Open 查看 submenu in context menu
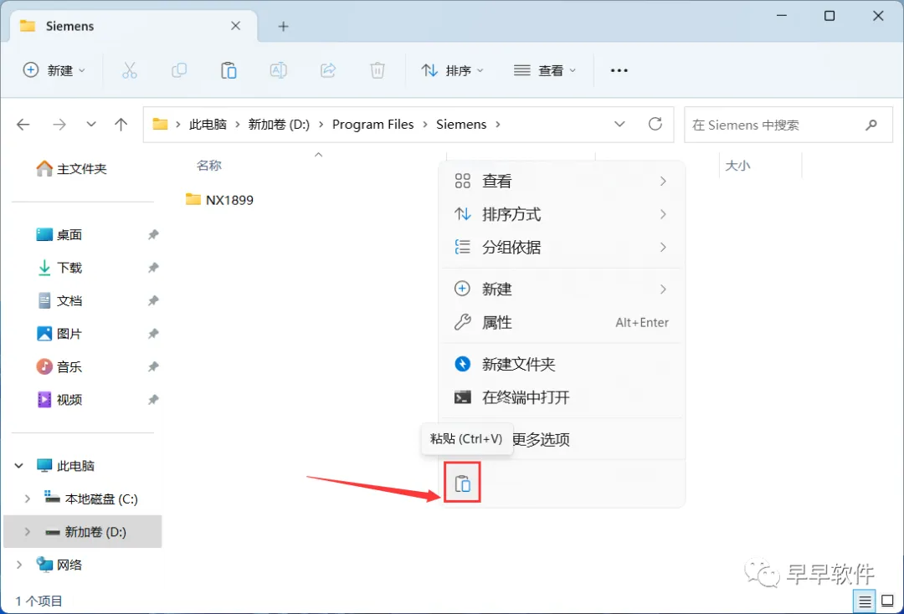Screen dimensions: 904x614 tap(561, 181)
